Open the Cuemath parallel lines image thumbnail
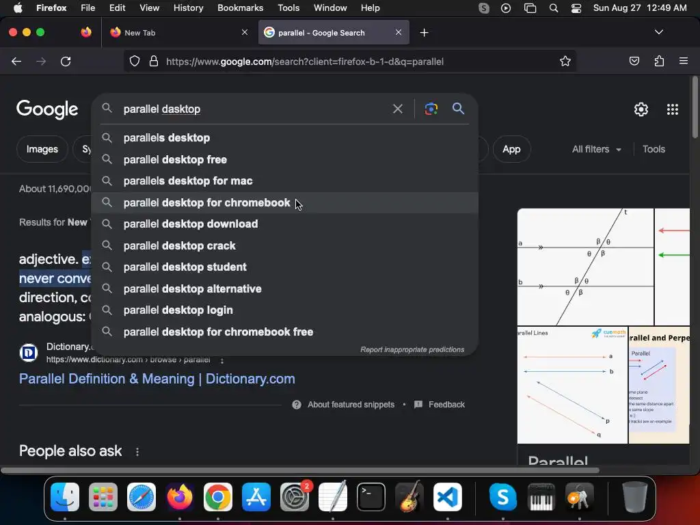700x525 pixels. [572, 386]
